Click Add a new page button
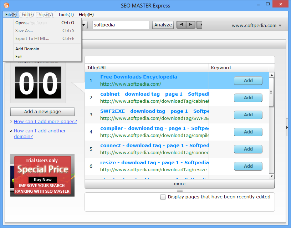 pos(42,112)
